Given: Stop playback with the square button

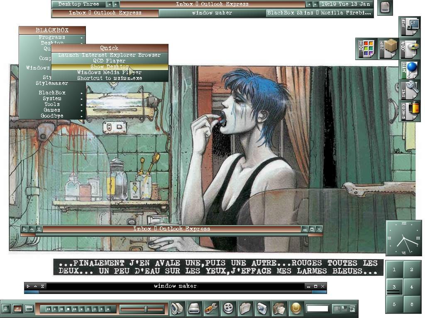Looking at the screenshot, I should point(68,309).
